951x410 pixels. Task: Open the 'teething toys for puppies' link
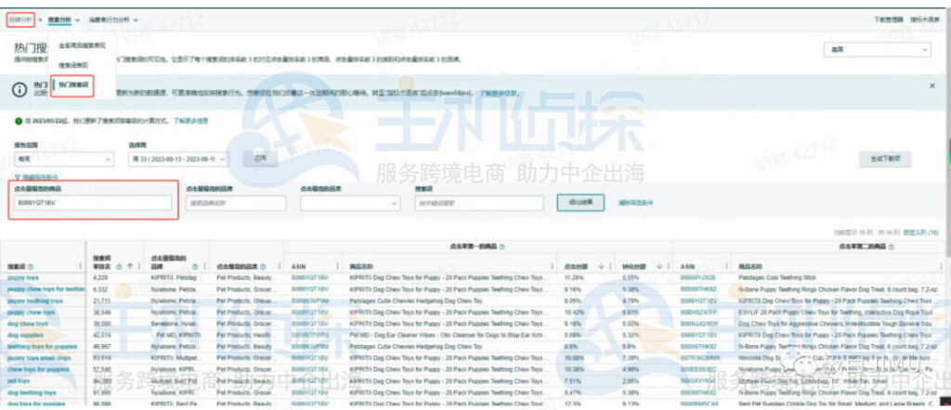[x=42, y=347]
